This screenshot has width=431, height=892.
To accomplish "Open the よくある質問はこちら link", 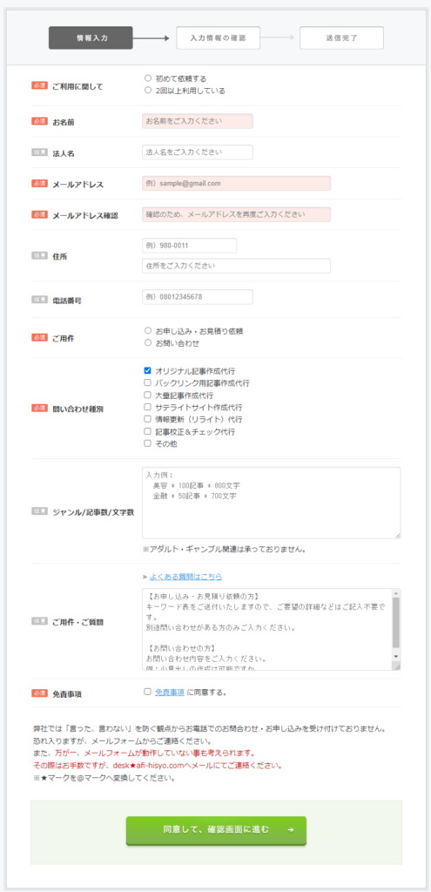I will tap(185, 577).
